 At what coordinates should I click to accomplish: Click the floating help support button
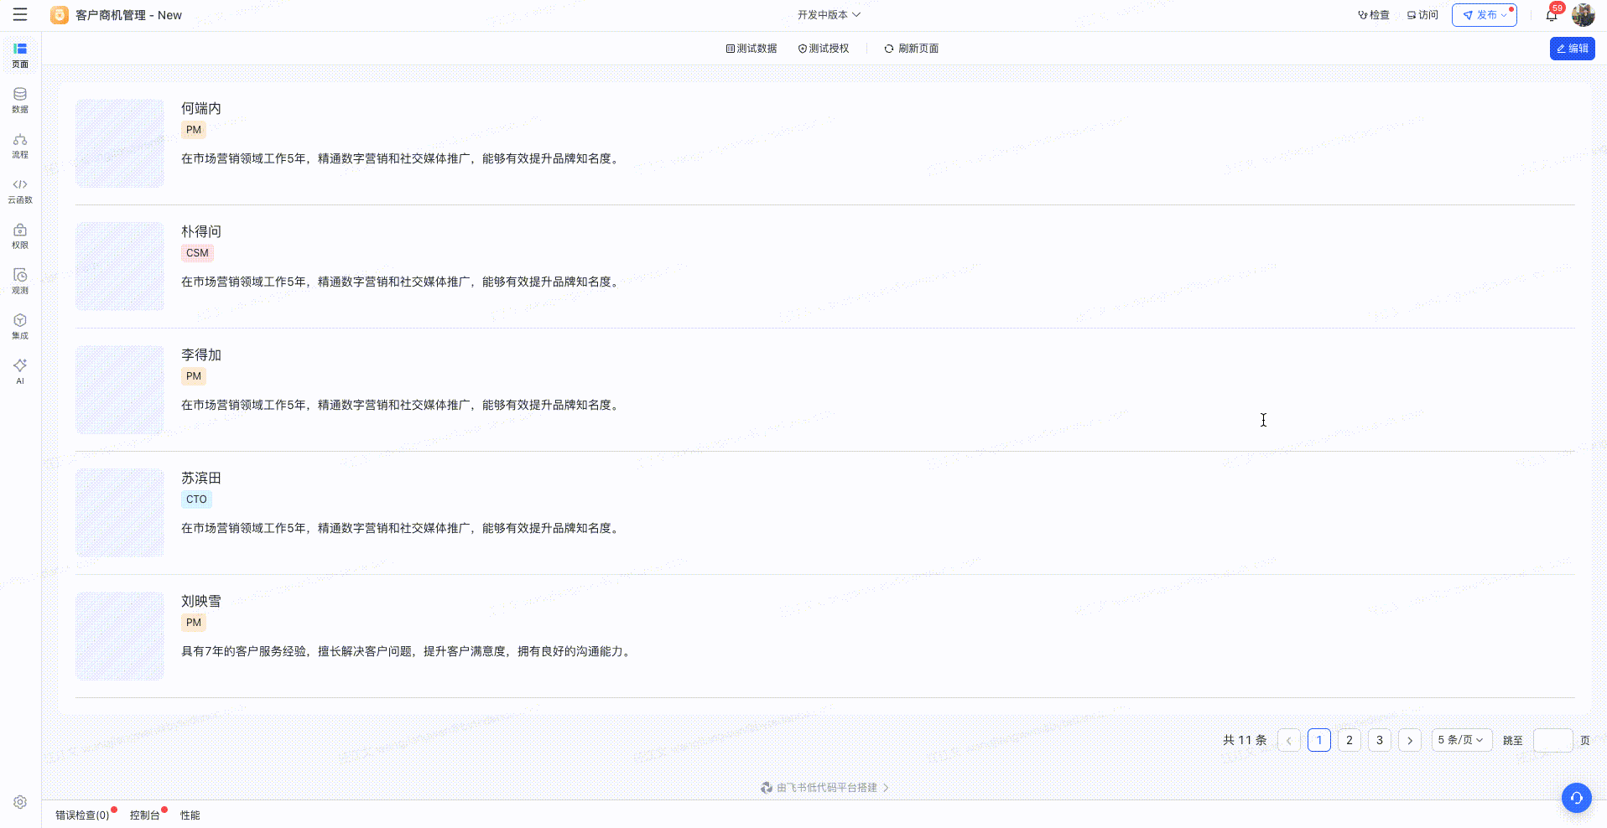click(1577, 798)
